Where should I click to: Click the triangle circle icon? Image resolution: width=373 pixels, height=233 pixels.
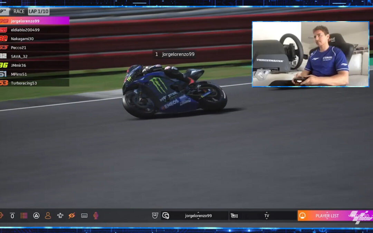click(x=36, y=216)
